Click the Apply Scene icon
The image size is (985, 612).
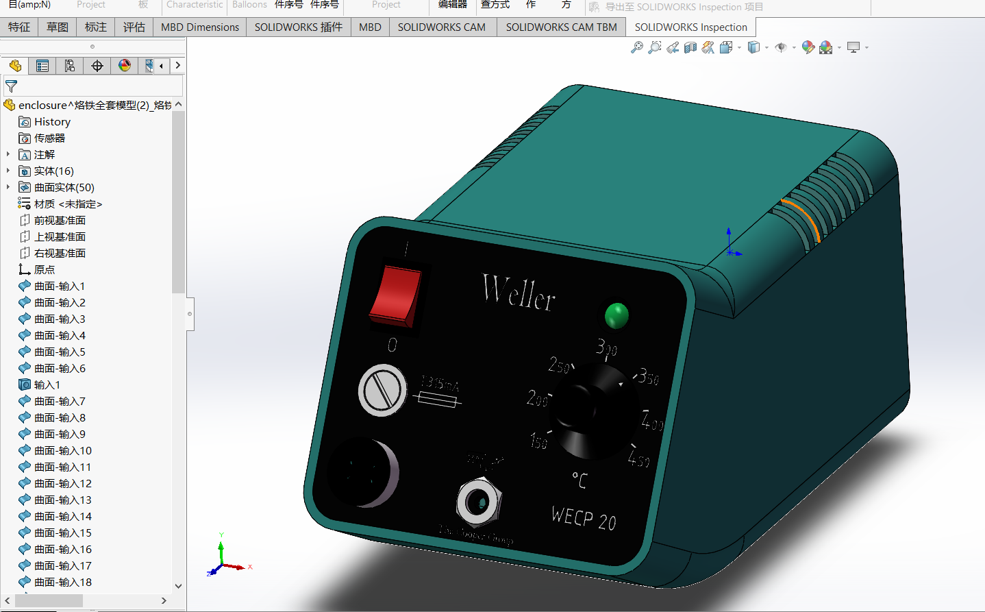click(826, 47)
